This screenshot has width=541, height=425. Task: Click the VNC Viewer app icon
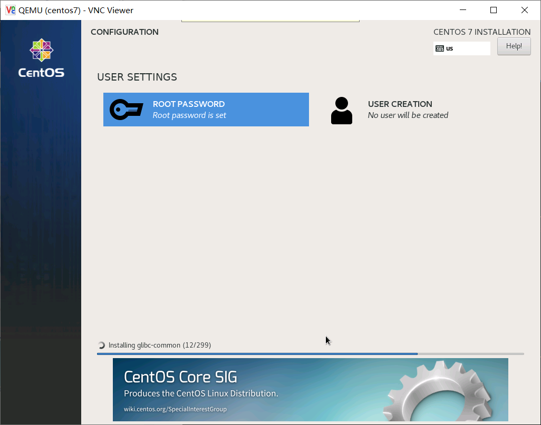[11, 10]
